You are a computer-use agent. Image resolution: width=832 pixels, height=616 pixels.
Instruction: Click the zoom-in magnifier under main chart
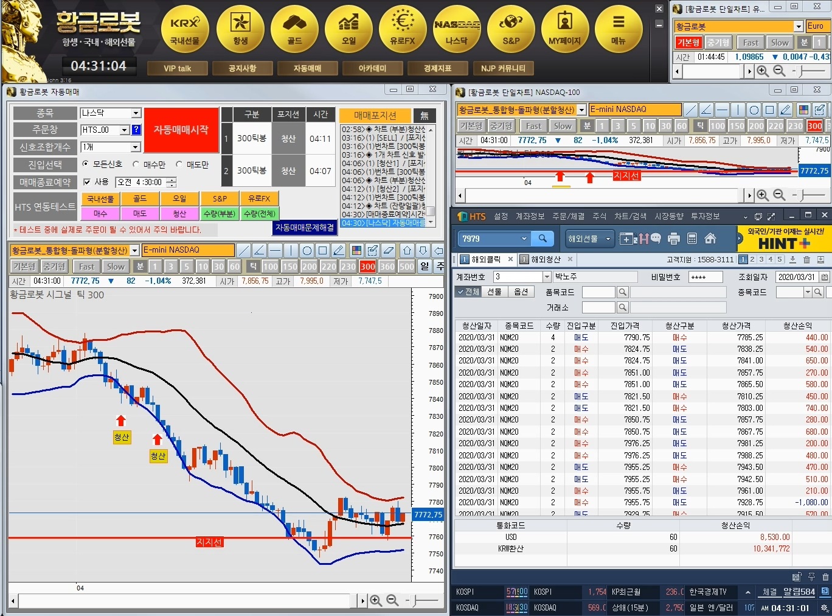(376, 600)
